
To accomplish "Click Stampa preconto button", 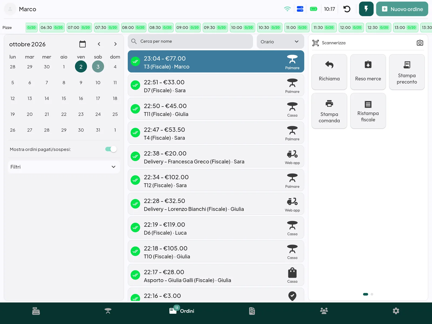I will pyautogui.click(x=407, y=72).
